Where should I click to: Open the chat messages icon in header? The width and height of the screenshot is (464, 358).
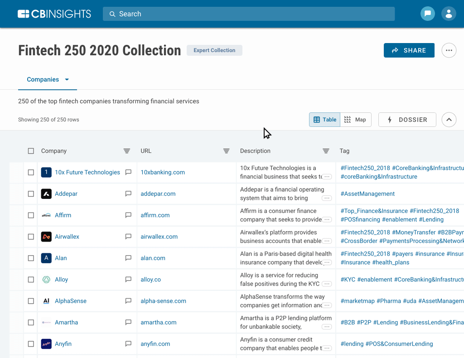coord(427,14)
